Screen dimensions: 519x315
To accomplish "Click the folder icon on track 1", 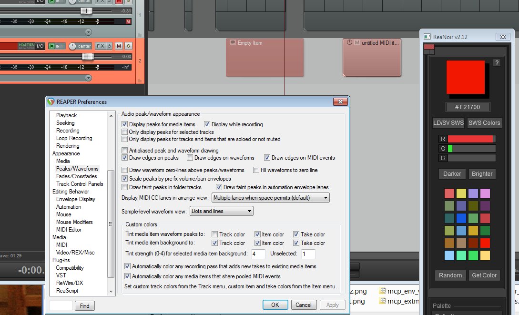I will [140, 35].
